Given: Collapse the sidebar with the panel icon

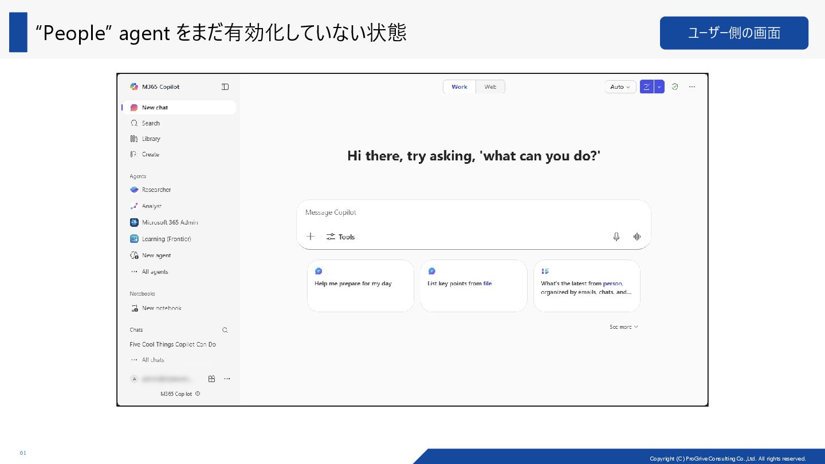Looking at the screenshot, I should (x=225, y=86).
